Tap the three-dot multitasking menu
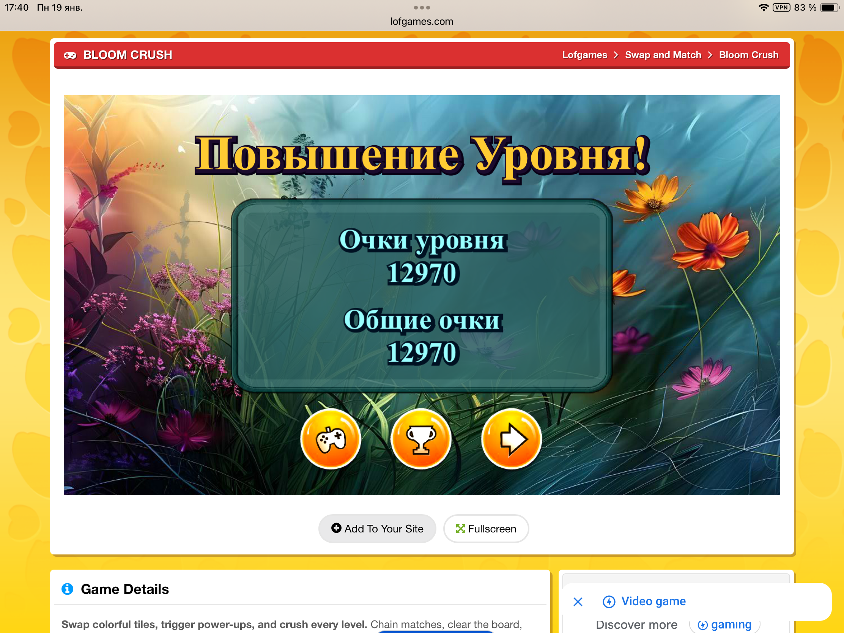This screenshot has width=844, height=633. click(x=422, y=8)
